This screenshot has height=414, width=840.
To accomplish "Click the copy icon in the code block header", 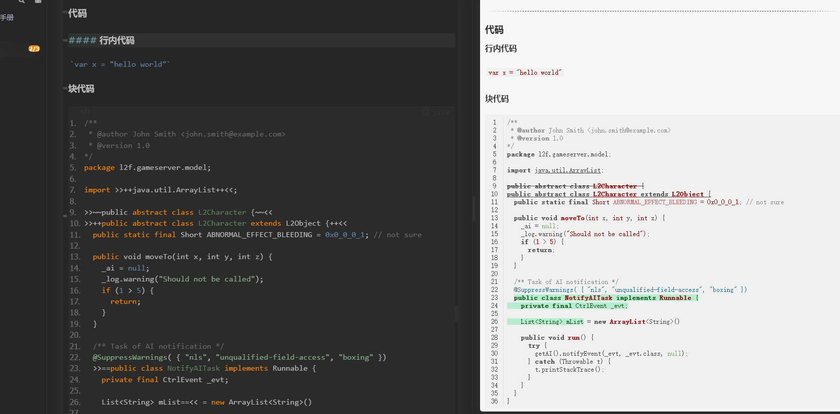I will [425, 112].
